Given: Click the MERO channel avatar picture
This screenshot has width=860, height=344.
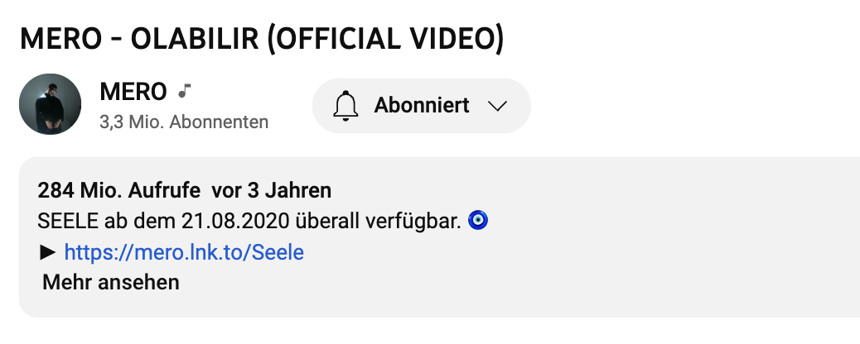Looking at the screenshot, I should tap(50, 105).
